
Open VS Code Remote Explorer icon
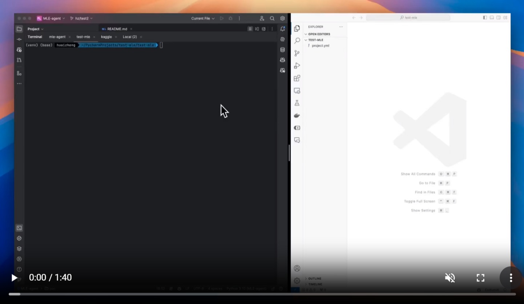tap(297, 91)
